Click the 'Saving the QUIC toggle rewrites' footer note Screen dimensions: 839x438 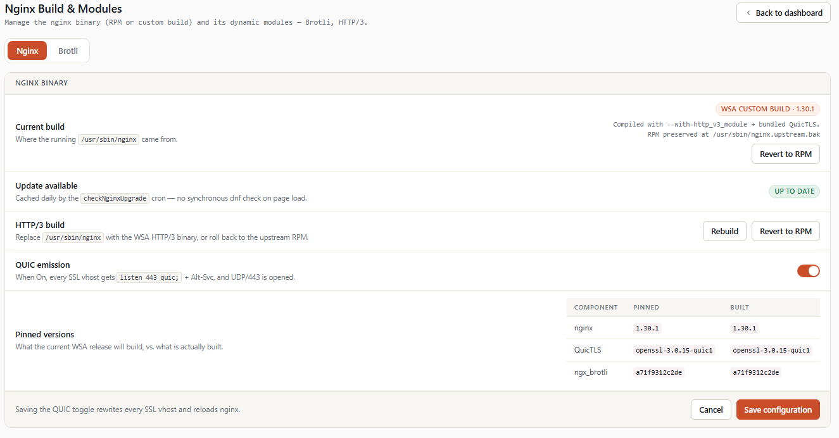point(127,410)
